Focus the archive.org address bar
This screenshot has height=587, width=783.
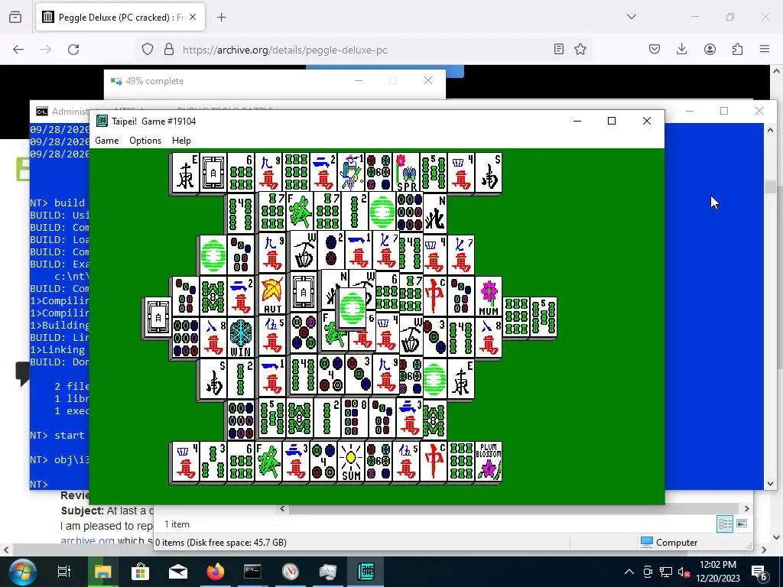[365, 50]
